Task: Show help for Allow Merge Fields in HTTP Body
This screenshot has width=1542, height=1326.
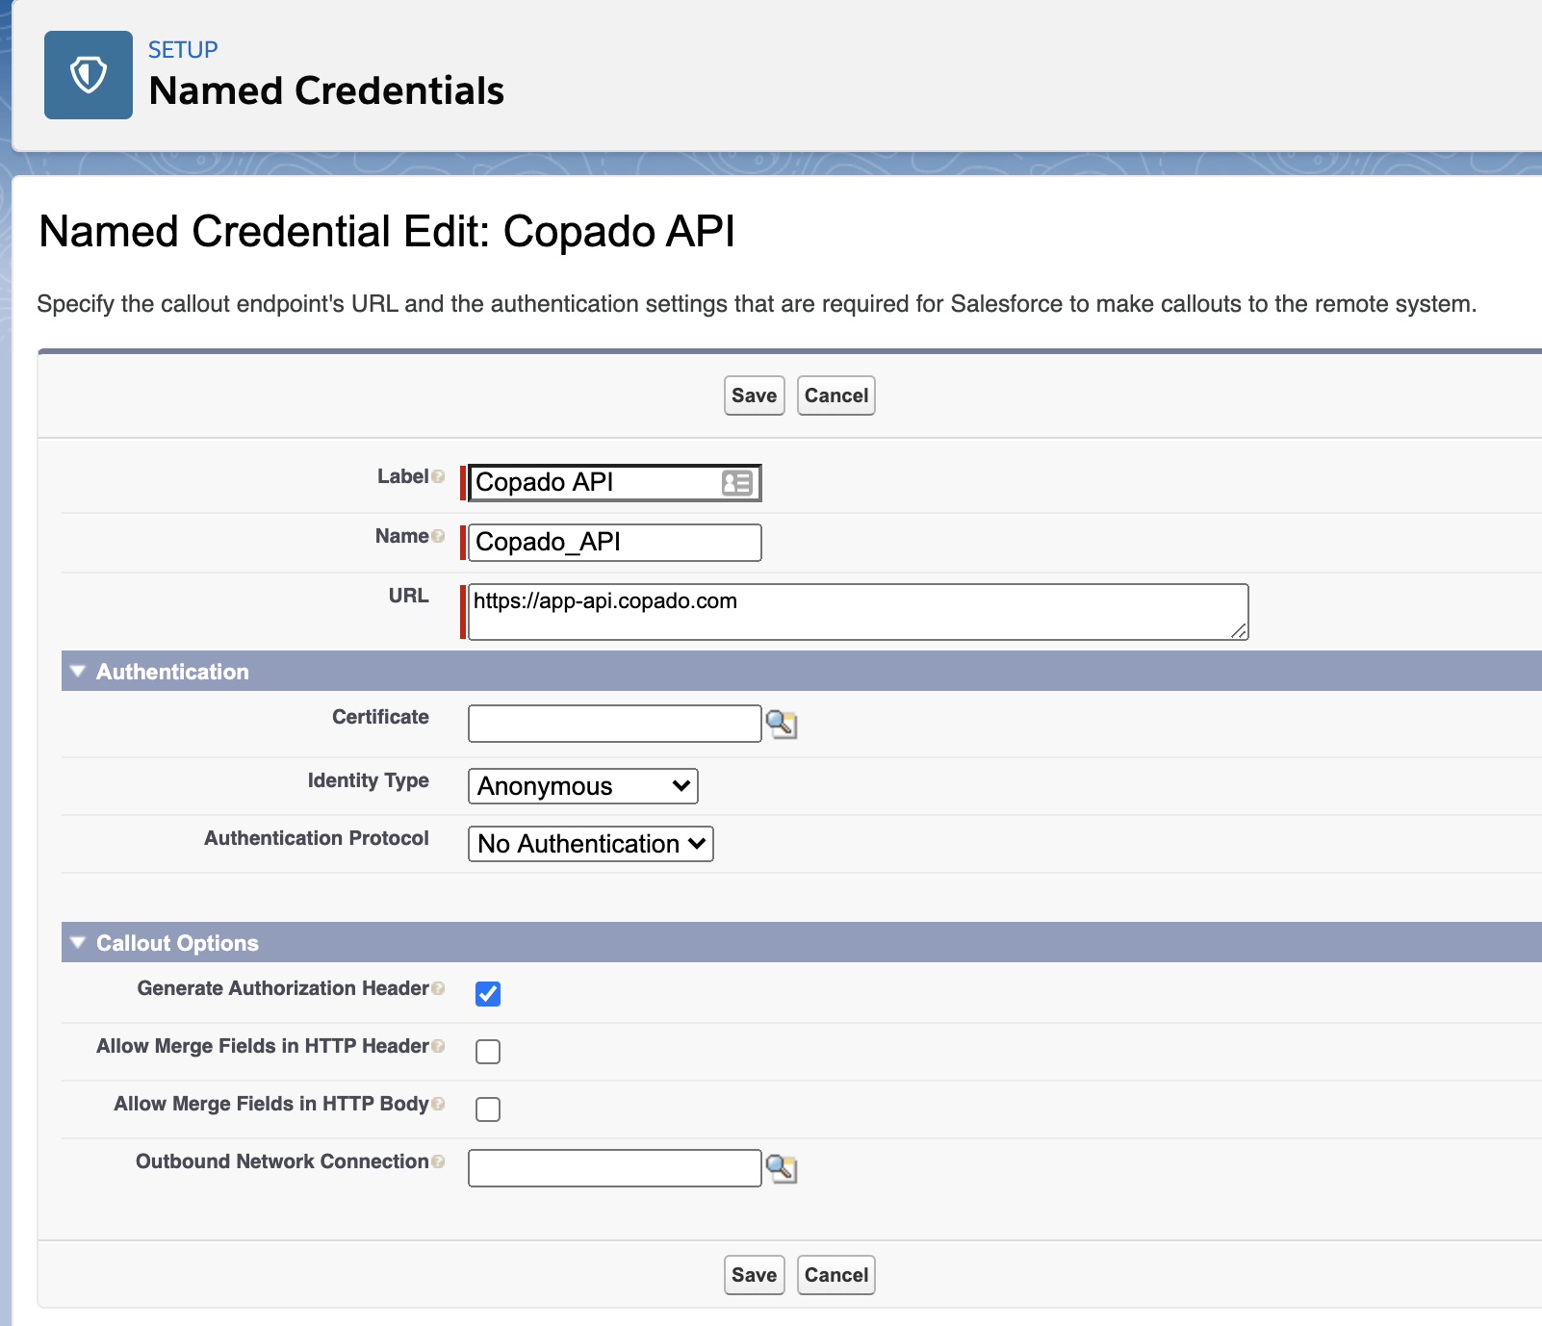Action: pos(438,1104)
